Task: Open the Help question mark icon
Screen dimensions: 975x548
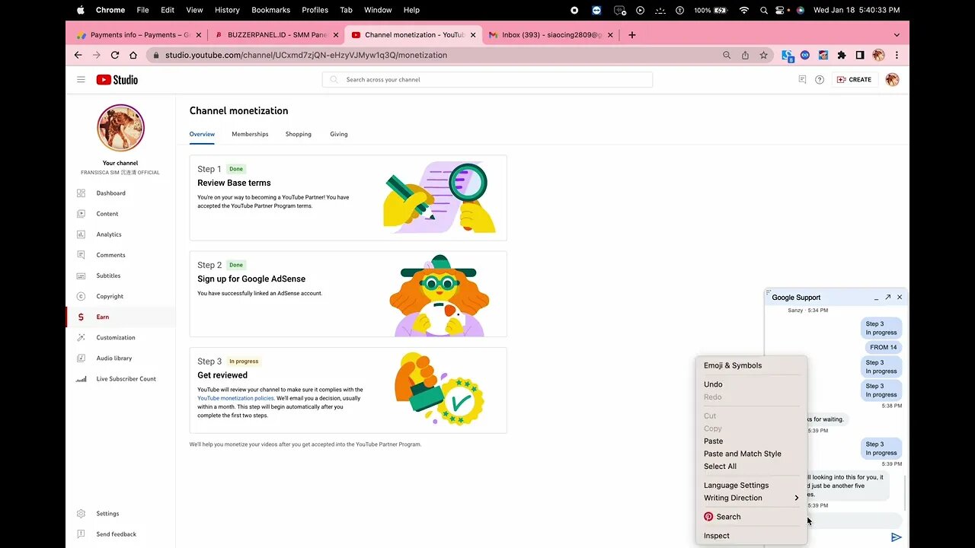Action: tap(820, 79)
